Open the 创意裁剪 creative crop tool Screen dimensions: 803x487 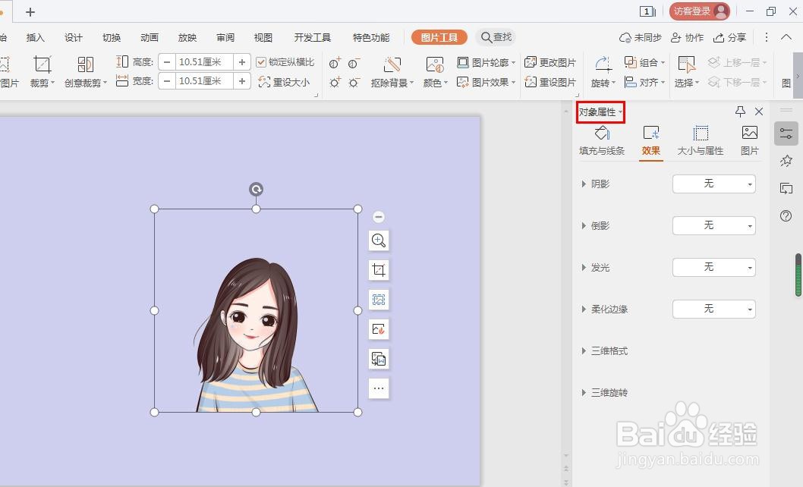(83, 71)
